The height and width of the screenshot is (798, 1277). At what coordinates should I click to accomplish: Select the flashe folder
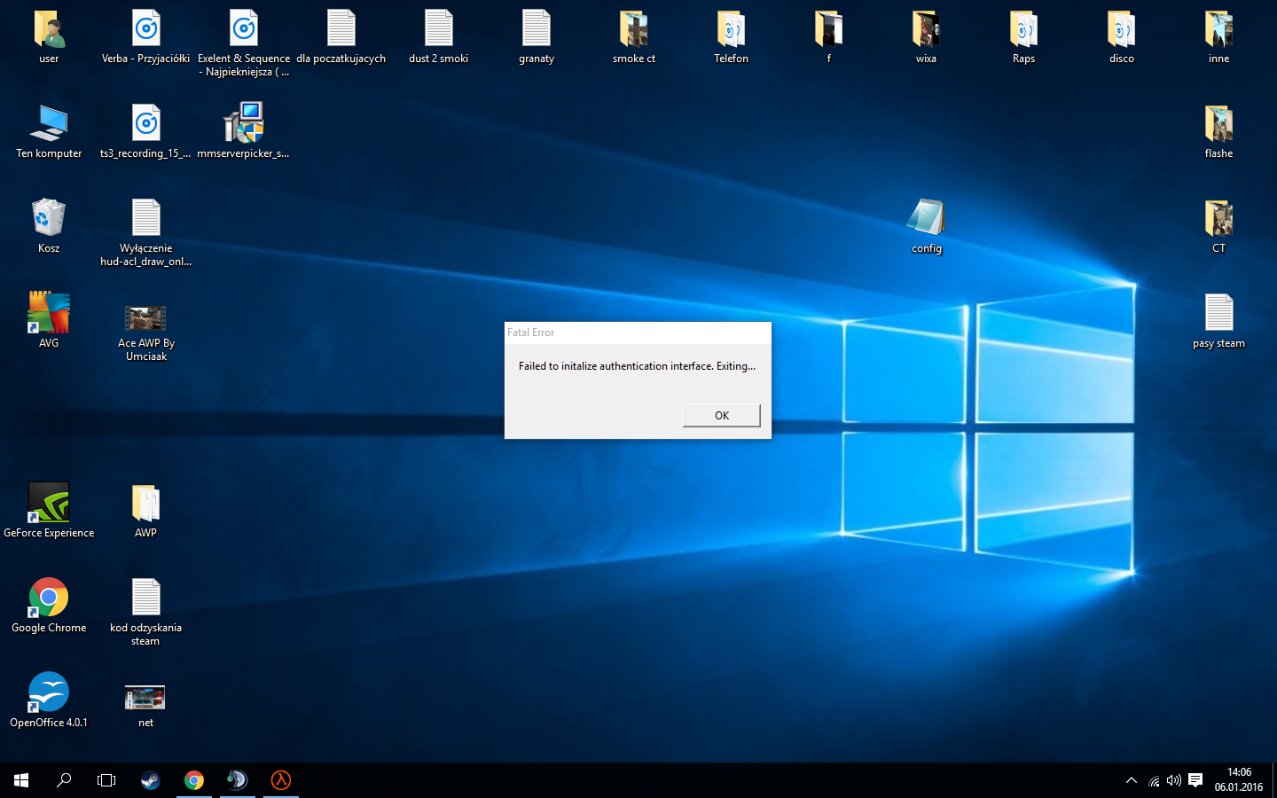click(1218, 131)
